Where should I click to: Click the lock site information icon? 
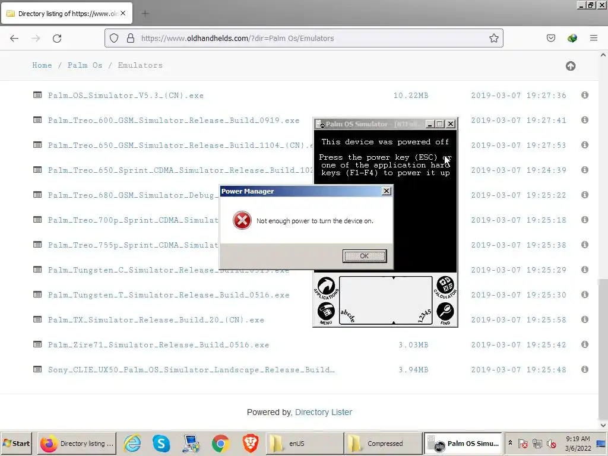coord(131,38)
